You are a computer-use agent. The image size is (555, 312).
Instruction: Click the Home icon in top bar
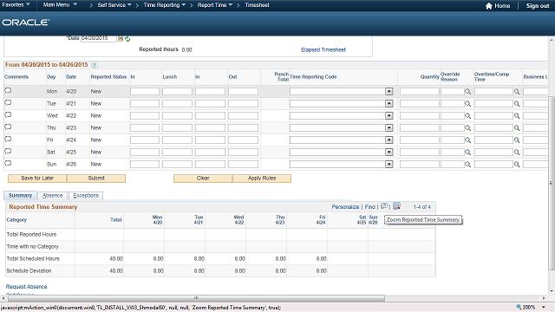coord(489,6)
